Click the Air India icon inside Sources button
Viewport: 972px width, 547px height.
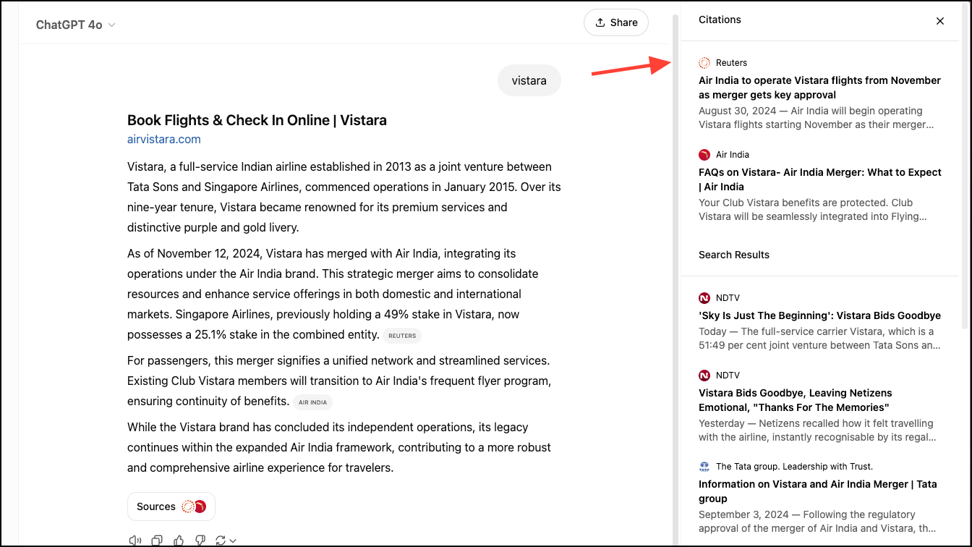(201, 506)
